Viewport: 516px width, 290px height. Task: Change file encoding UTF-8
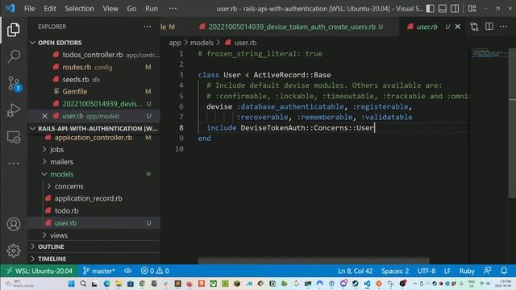(x=427, y=271)
